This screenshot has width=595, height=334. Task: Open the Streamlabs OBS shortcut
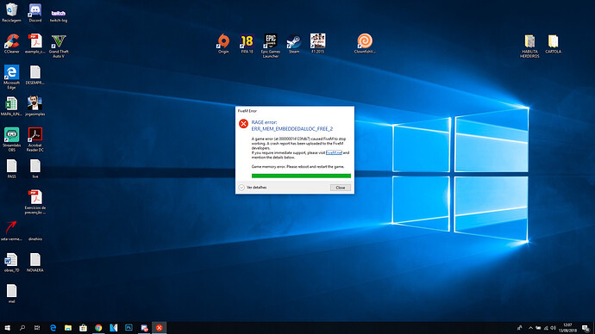tap(12, 139)
